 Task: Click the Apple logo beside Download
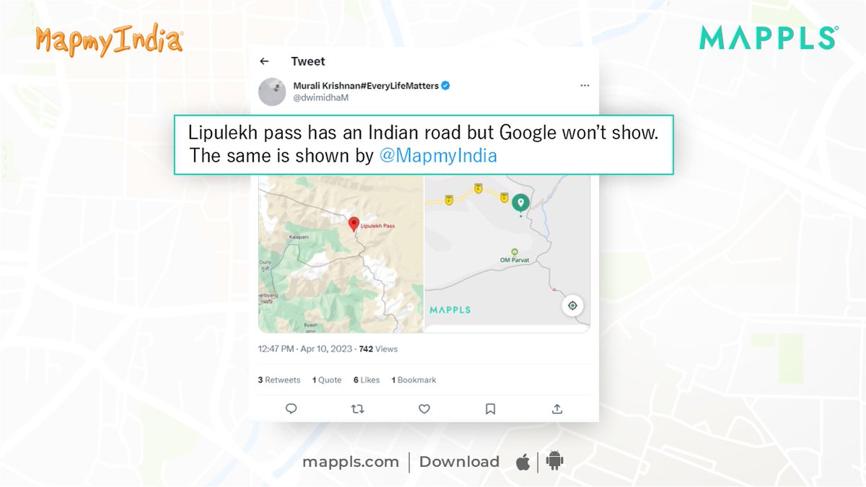pos(522,461)
